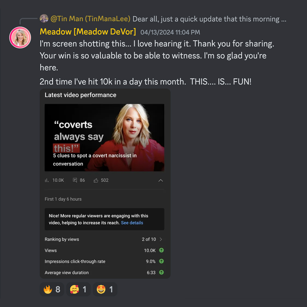Click the message timestamp 04/13/2024 11:04 PM
Image resolution: width=307 pixels, height=307 pixels.
[170, 32]
